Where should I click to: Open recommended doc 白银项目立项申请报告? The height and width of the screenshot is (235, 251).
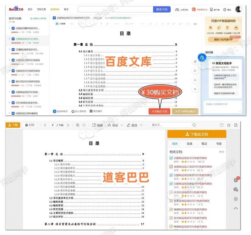[27, 113]
